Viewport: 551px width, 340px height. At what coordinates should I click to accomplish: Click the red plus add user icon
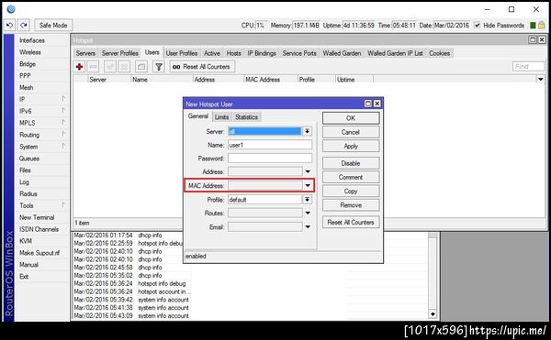click(x=79, y=67)
